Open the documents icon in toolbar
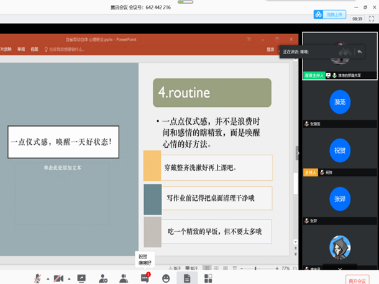The width and height of the screenshot is (379, 284). pos(187,278)
